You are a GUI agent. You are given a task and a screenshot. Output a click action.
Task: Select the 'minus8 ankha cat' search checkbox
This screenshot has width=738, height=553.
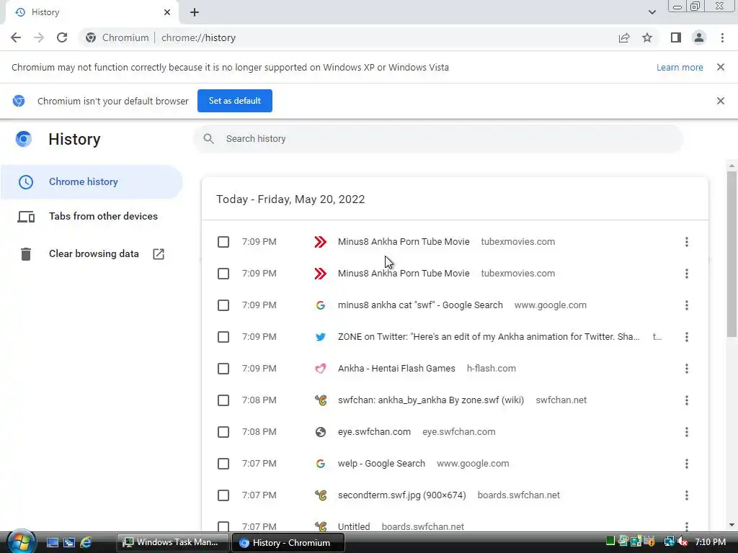(x=223, y=305)
